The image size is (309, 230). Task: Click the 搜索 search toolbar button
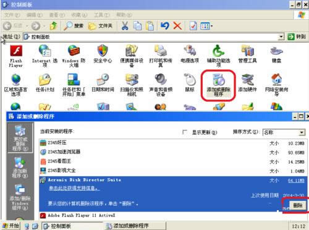(74, 26)
